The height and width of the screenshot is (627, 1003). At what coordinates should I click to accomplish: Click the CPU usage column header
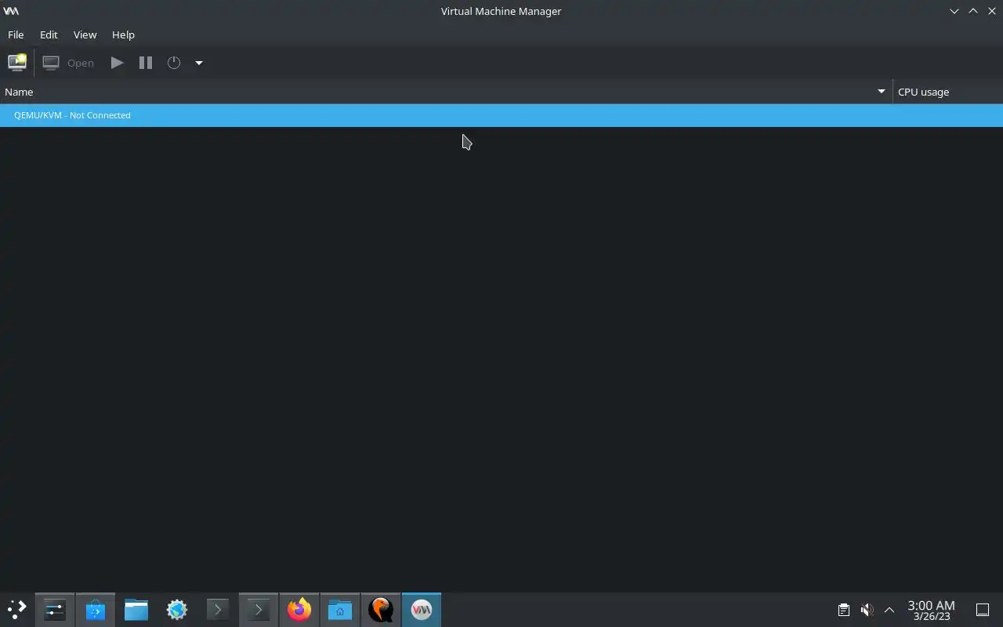click(948, 92)
